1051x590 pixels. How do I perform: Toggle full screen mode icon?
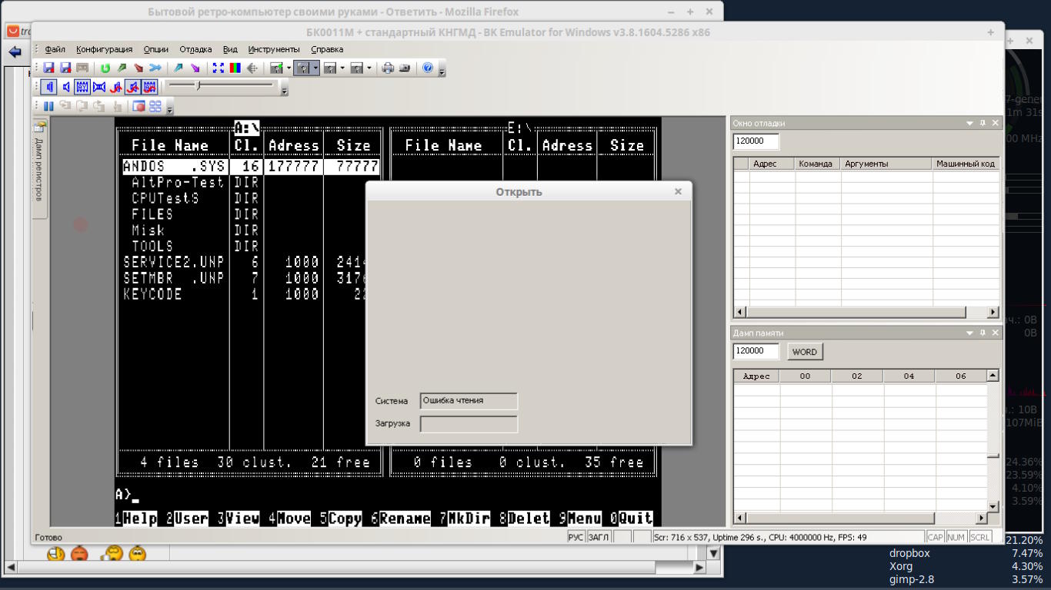tap(219, 68)
